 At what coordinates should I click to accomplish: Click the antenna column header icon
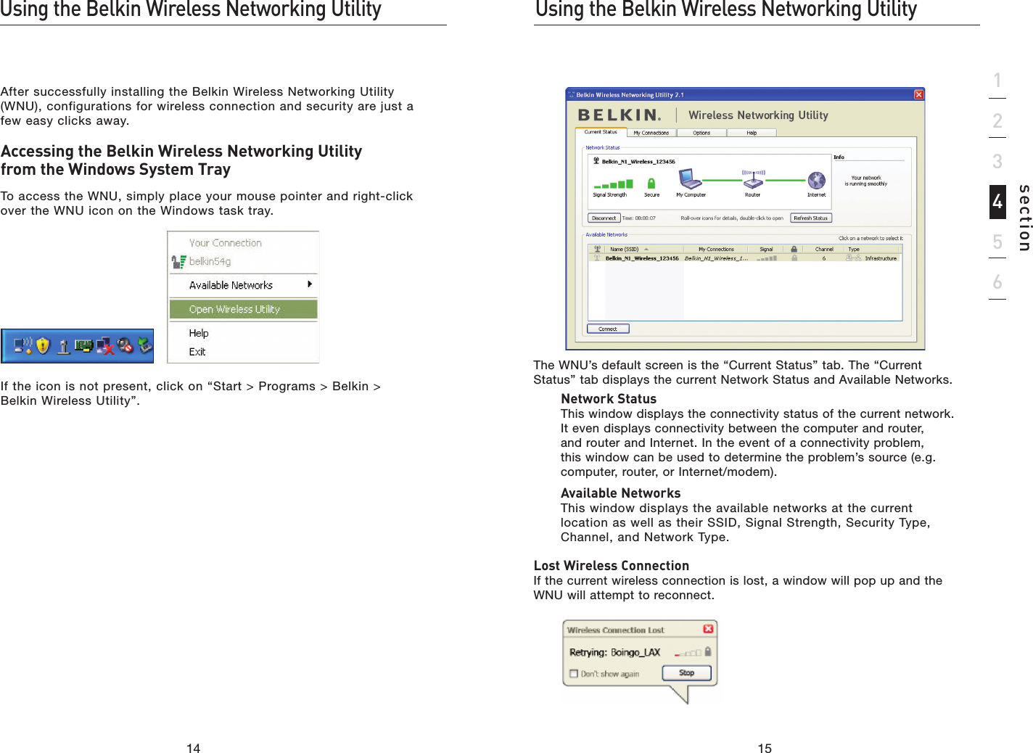[598, 249]
